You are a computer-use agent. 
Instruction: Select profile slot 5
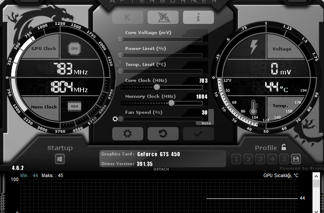point(284,159)
